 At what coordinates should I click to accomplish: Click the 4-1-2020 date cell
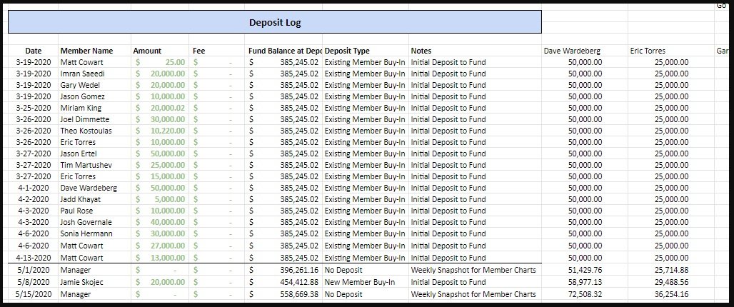coord(34,188)
